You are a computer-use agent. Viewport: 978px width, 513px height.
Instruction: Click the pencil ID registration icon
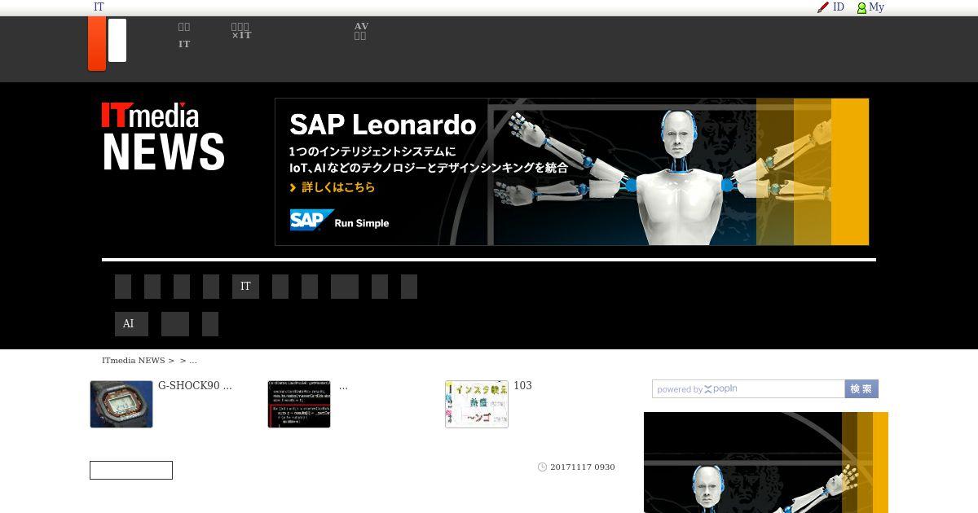click(x=823, y=7)
